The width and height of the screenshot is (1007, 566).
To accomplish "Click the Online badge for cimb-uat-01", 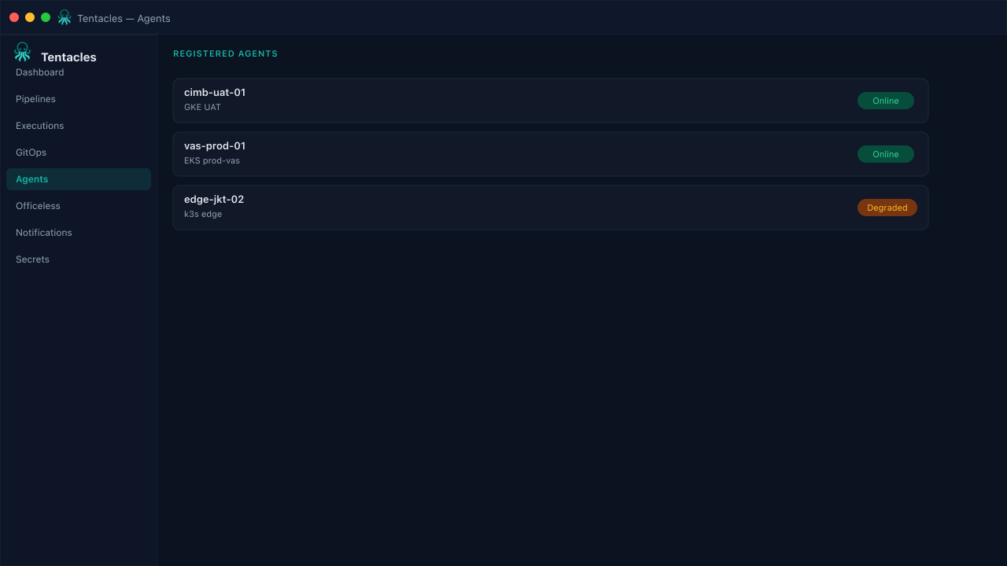I will pyautogui.click(x=886, y=101).
